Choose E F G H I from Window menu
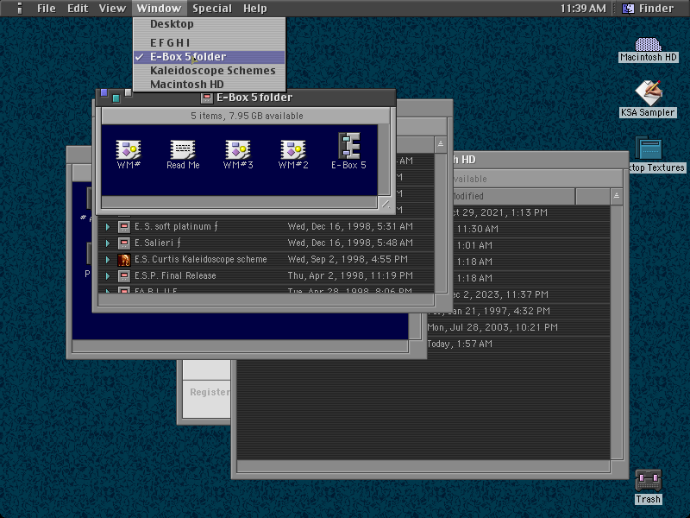 pyautogui.click(x=210, y=43)
